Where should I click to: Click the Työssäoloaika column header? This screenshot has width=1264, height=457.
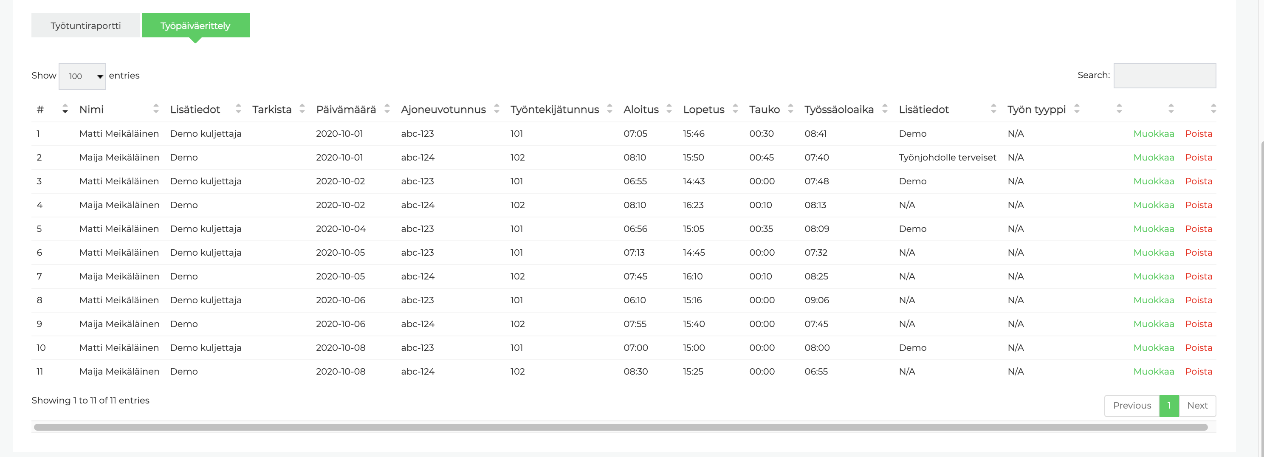[838, 110]
